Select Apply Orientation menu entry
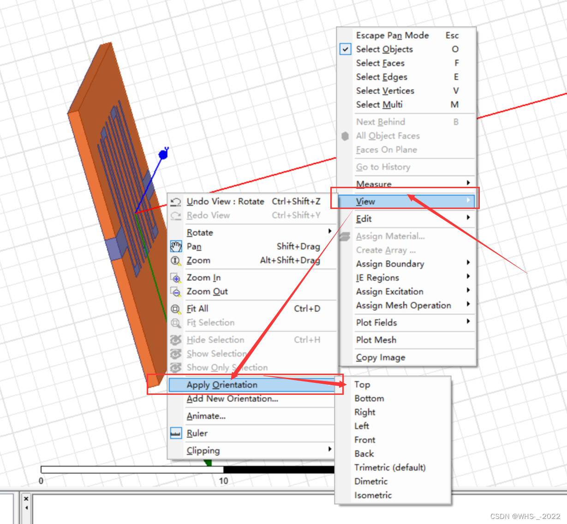 click(x=252, y=385)
